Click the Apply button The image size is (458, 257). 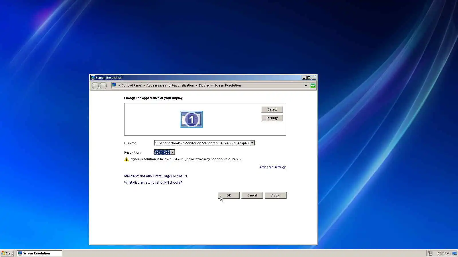click(x=276, y=195)
